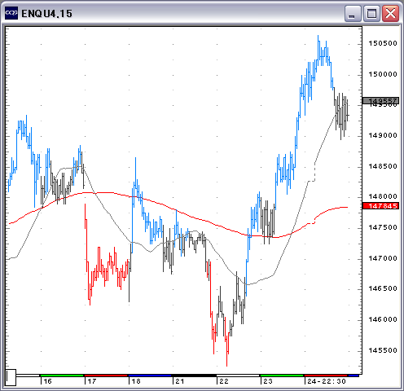This screenshot has height=391, width=404.
Task: Select the red 147845 moving average price label
Action: (380, 206)
